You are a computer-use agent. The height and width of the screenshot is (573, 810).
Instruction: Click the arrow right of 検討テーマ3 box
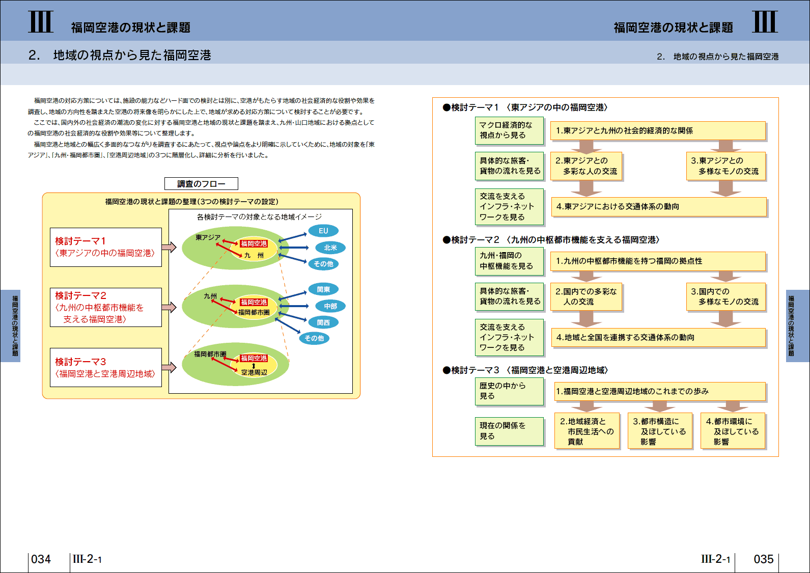click(x=169, y=367)
